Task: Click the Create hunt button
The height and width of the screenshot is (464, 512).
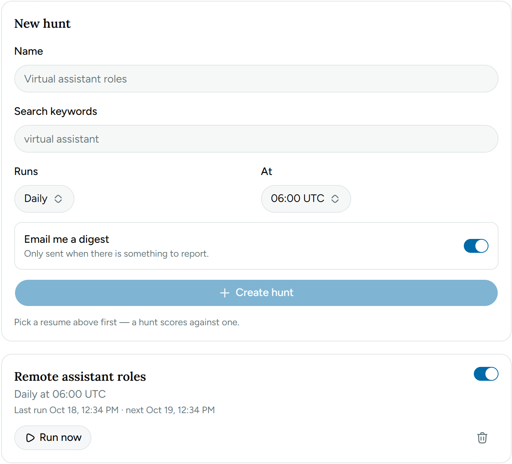Action: [x=256, y=293]
